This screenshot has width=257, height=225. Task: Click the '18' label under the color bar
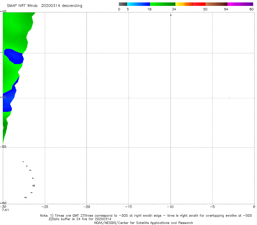pos(149,9)
